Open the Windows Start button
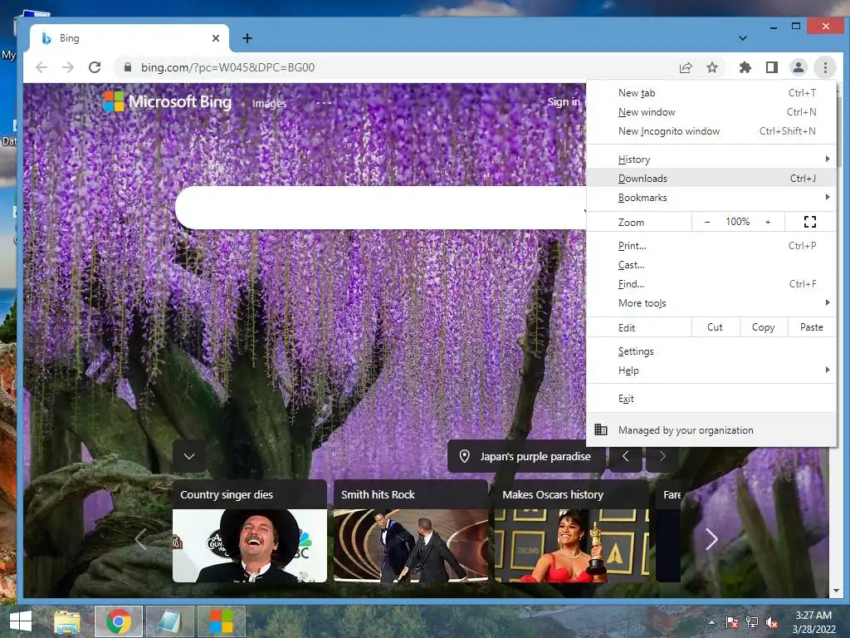 (21, 621)
